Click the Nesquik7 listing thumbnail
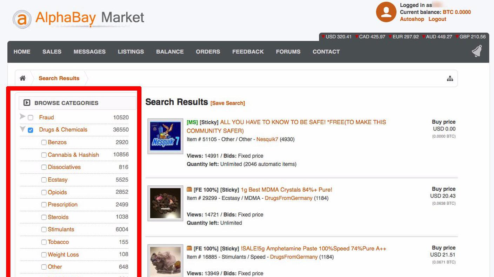Image resolution: width=494 pixels, height=277 pixels. pyautogui.click(x=165, y=136)
